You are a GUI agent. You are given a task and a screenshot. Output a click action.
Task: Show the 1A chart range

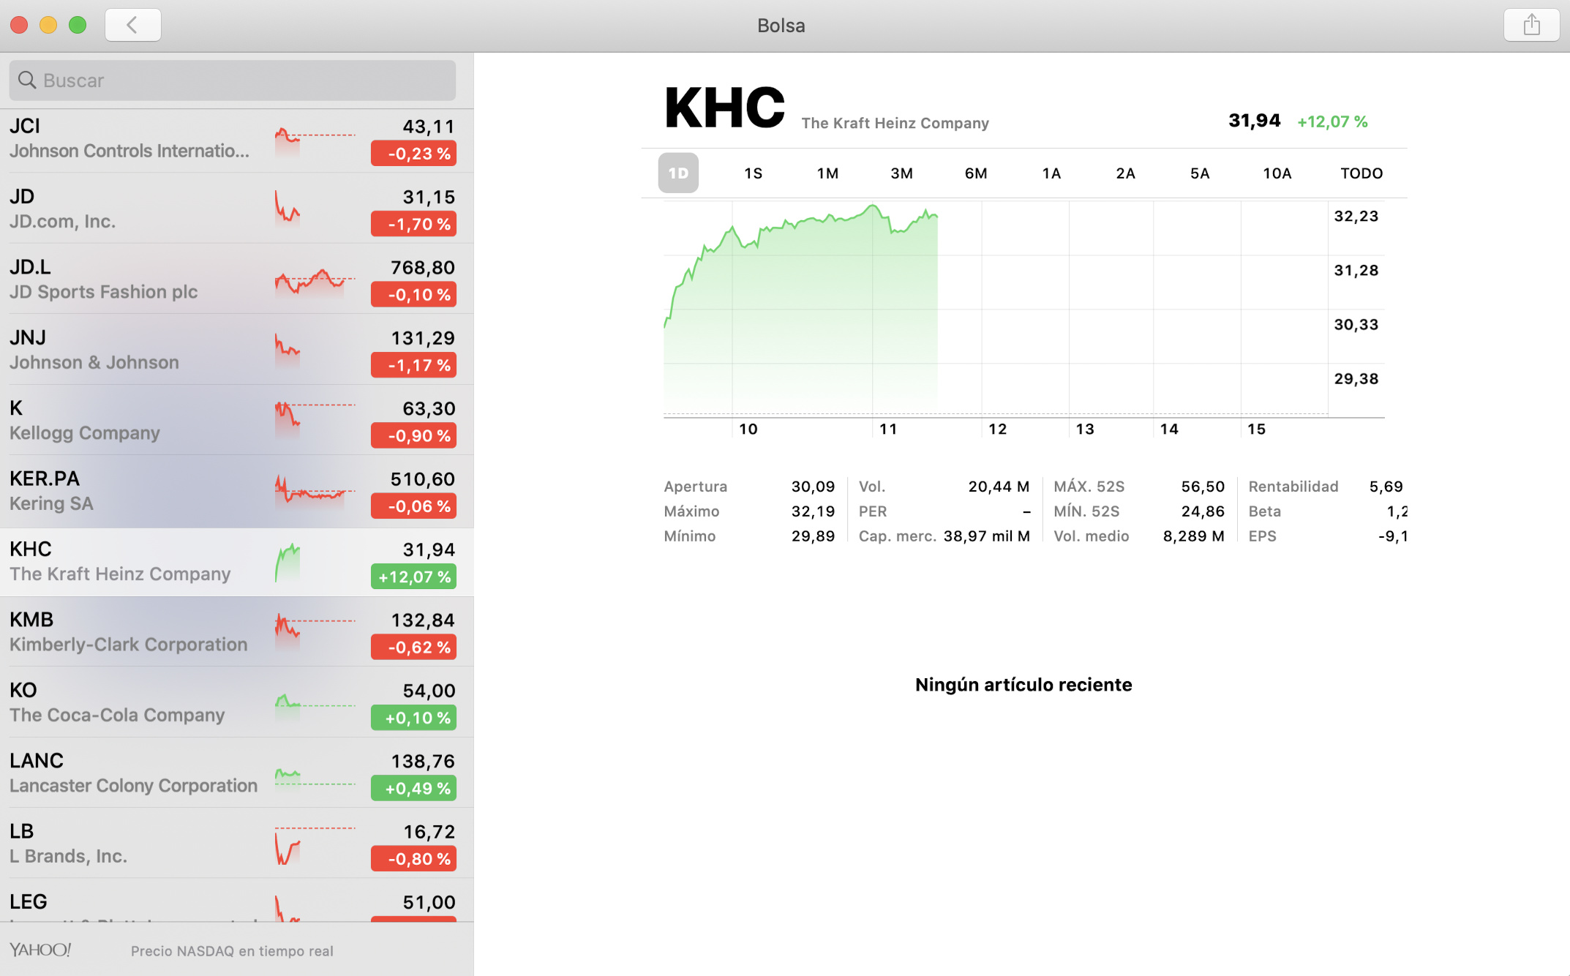coord(1051,173)
